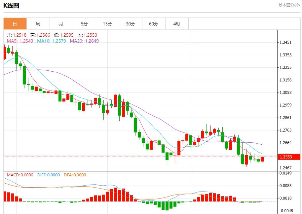
Task: Click the K线图 title heading
Action: [x=11, y=5]
